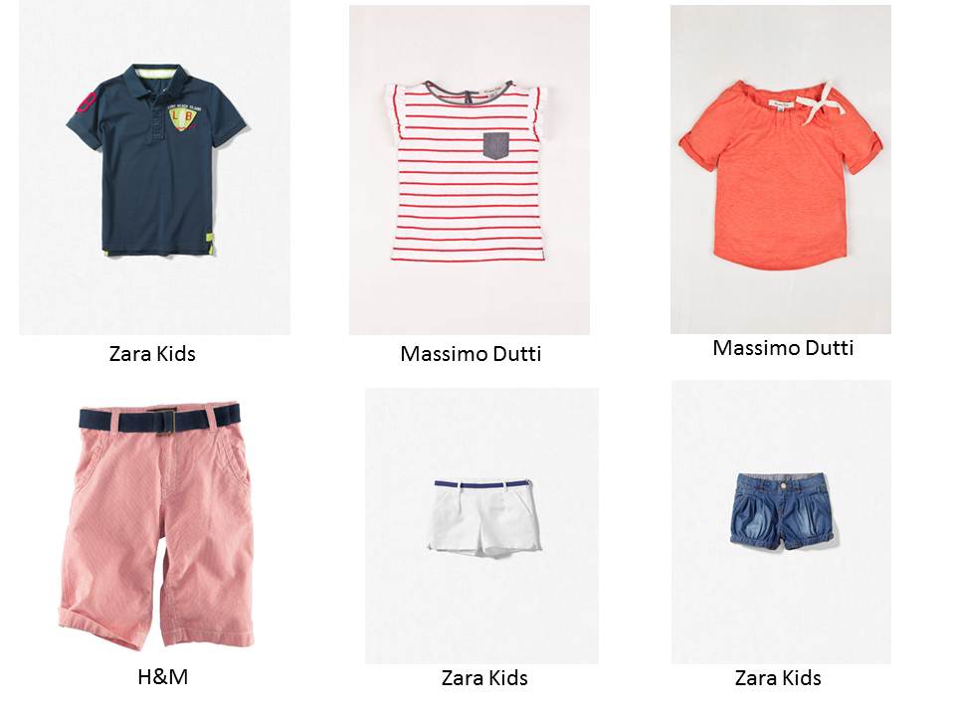Click Massimo Dutti label under coral blouse
Viewport: 955px width, 716px height.
(x=783, y=348)
